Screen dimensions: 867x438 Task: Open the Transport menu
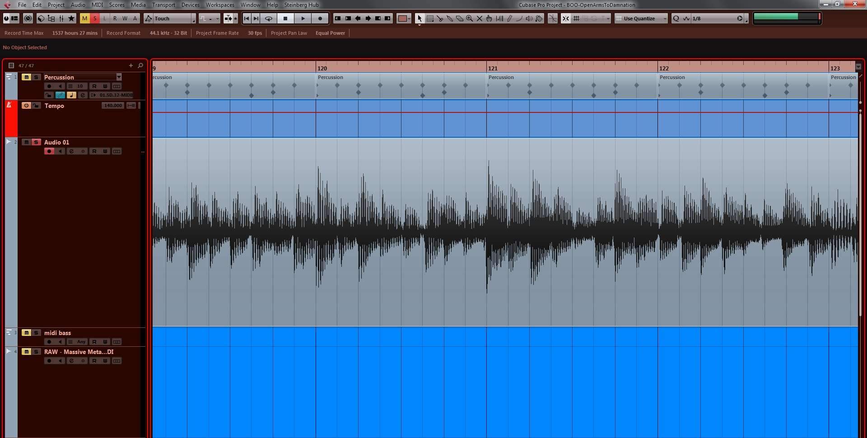[163, 5]
